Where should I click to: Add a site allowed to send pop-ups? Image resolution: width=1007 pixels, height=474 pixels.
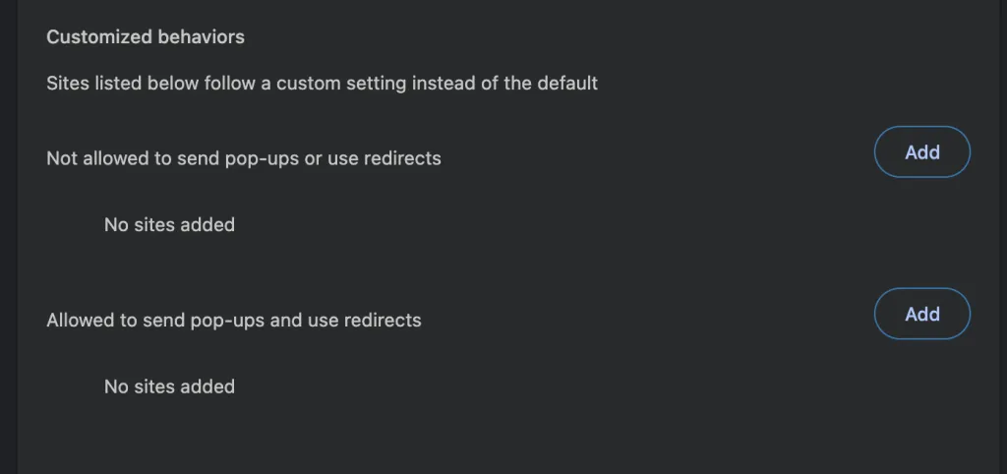pos(921,315)
